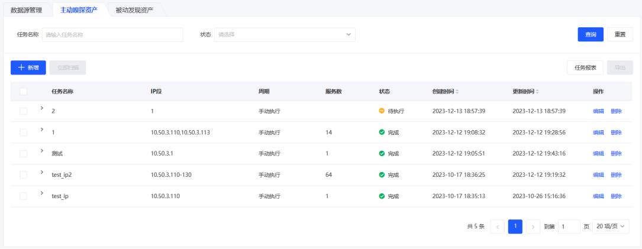This screenshot has height=249, width=642.
Task: Expand the row for task 2
Action: pyautogui.click(x=42, y=108)
